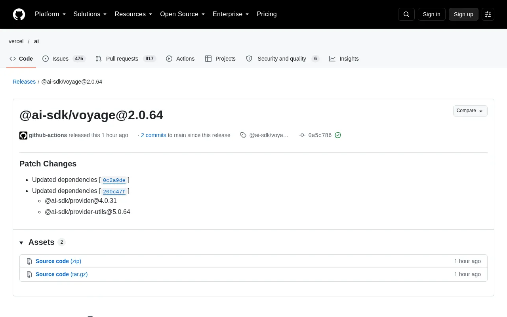Click the tag icon beside @ai-sdk/voya…
507x317 pixels.
(x=243, y=135)
